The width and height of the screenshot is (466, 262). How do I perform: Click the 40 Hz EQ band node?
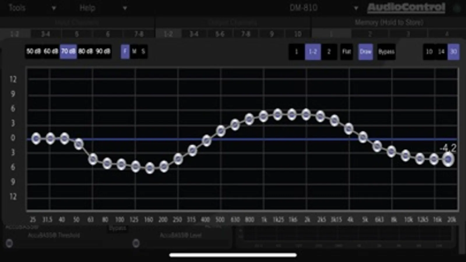64,139
